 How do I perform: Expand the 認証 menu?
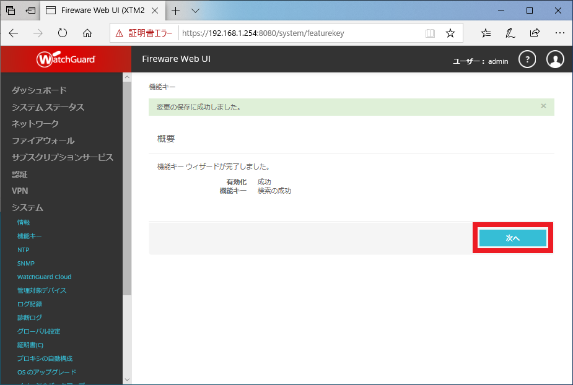(x=19, y=174)
